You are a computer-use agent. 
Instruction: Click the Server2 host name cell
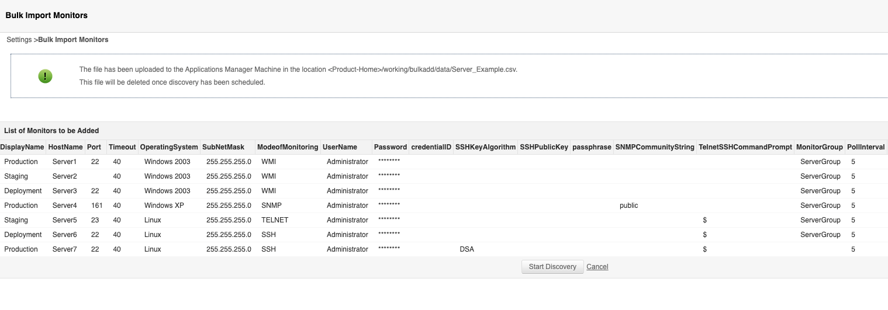(x=65, y=176)
